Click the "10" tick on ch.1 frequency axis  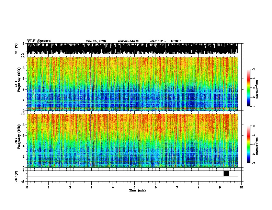pyautogui.click(x=23, y=57)
